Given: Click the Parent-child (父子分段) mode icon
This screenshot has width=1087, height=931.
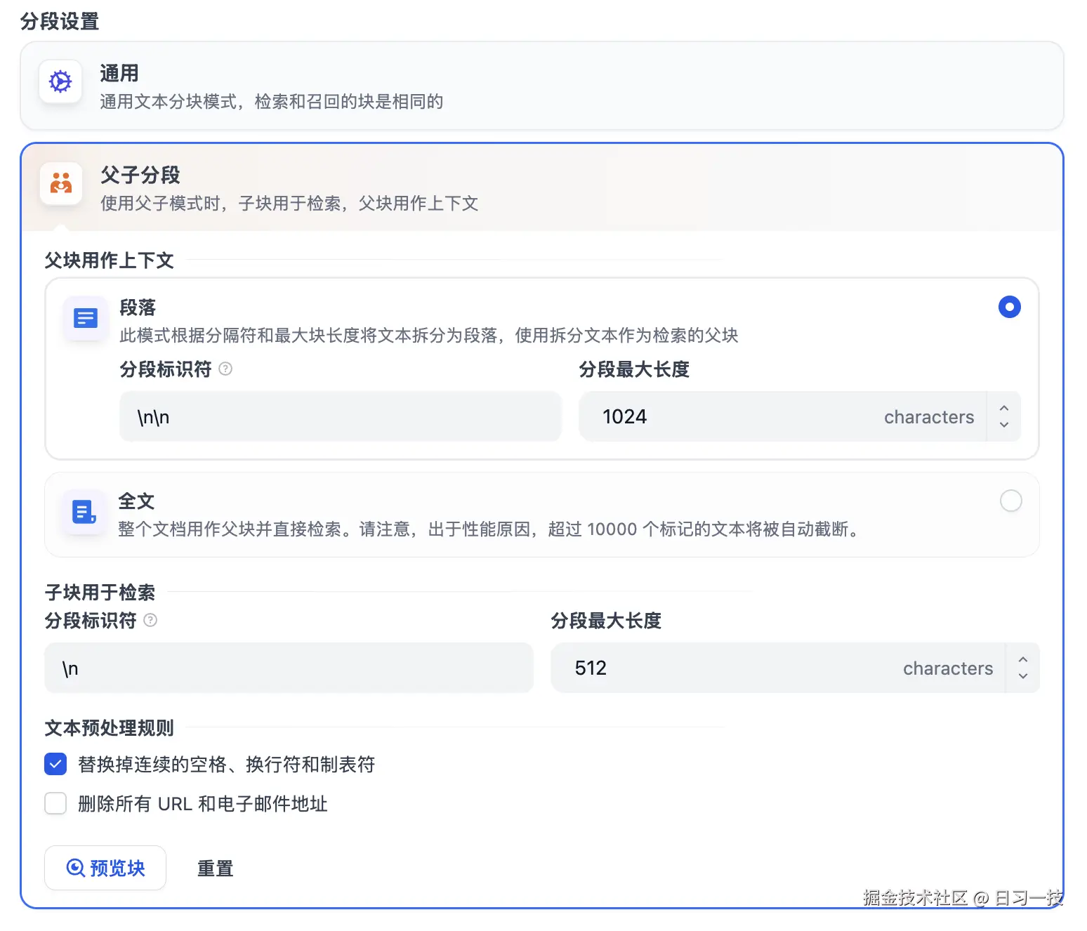Looking at the screenshot, I should pyautogui.click(x=61, y=184).
